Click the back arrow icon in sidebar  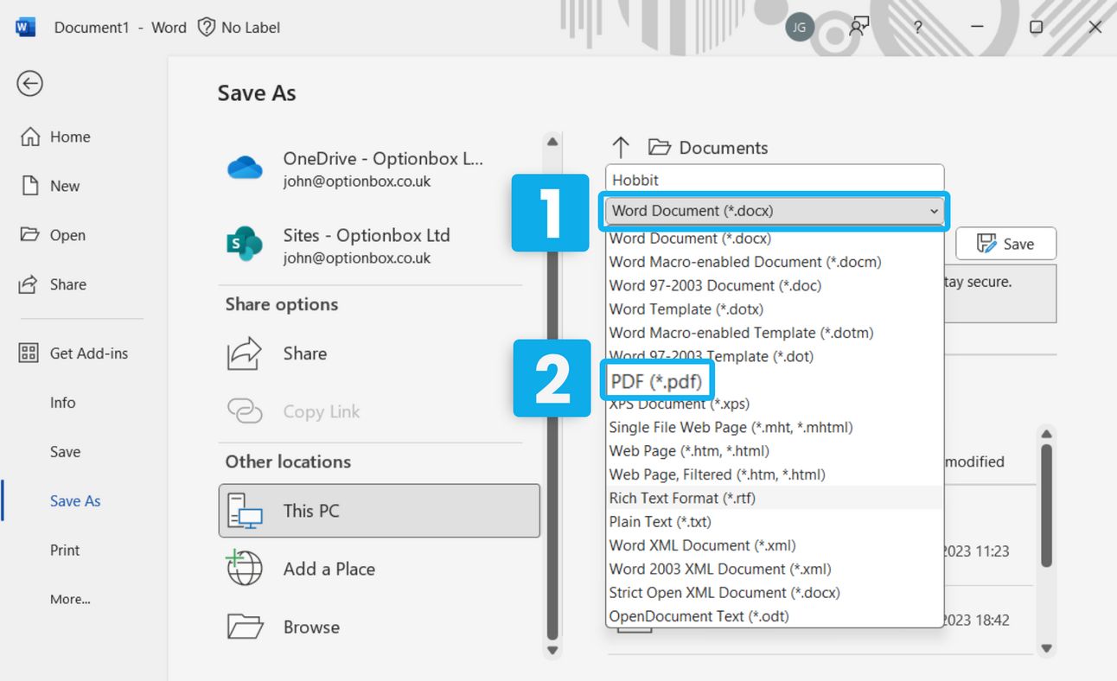pyautogui.click(x=30, y=83)
